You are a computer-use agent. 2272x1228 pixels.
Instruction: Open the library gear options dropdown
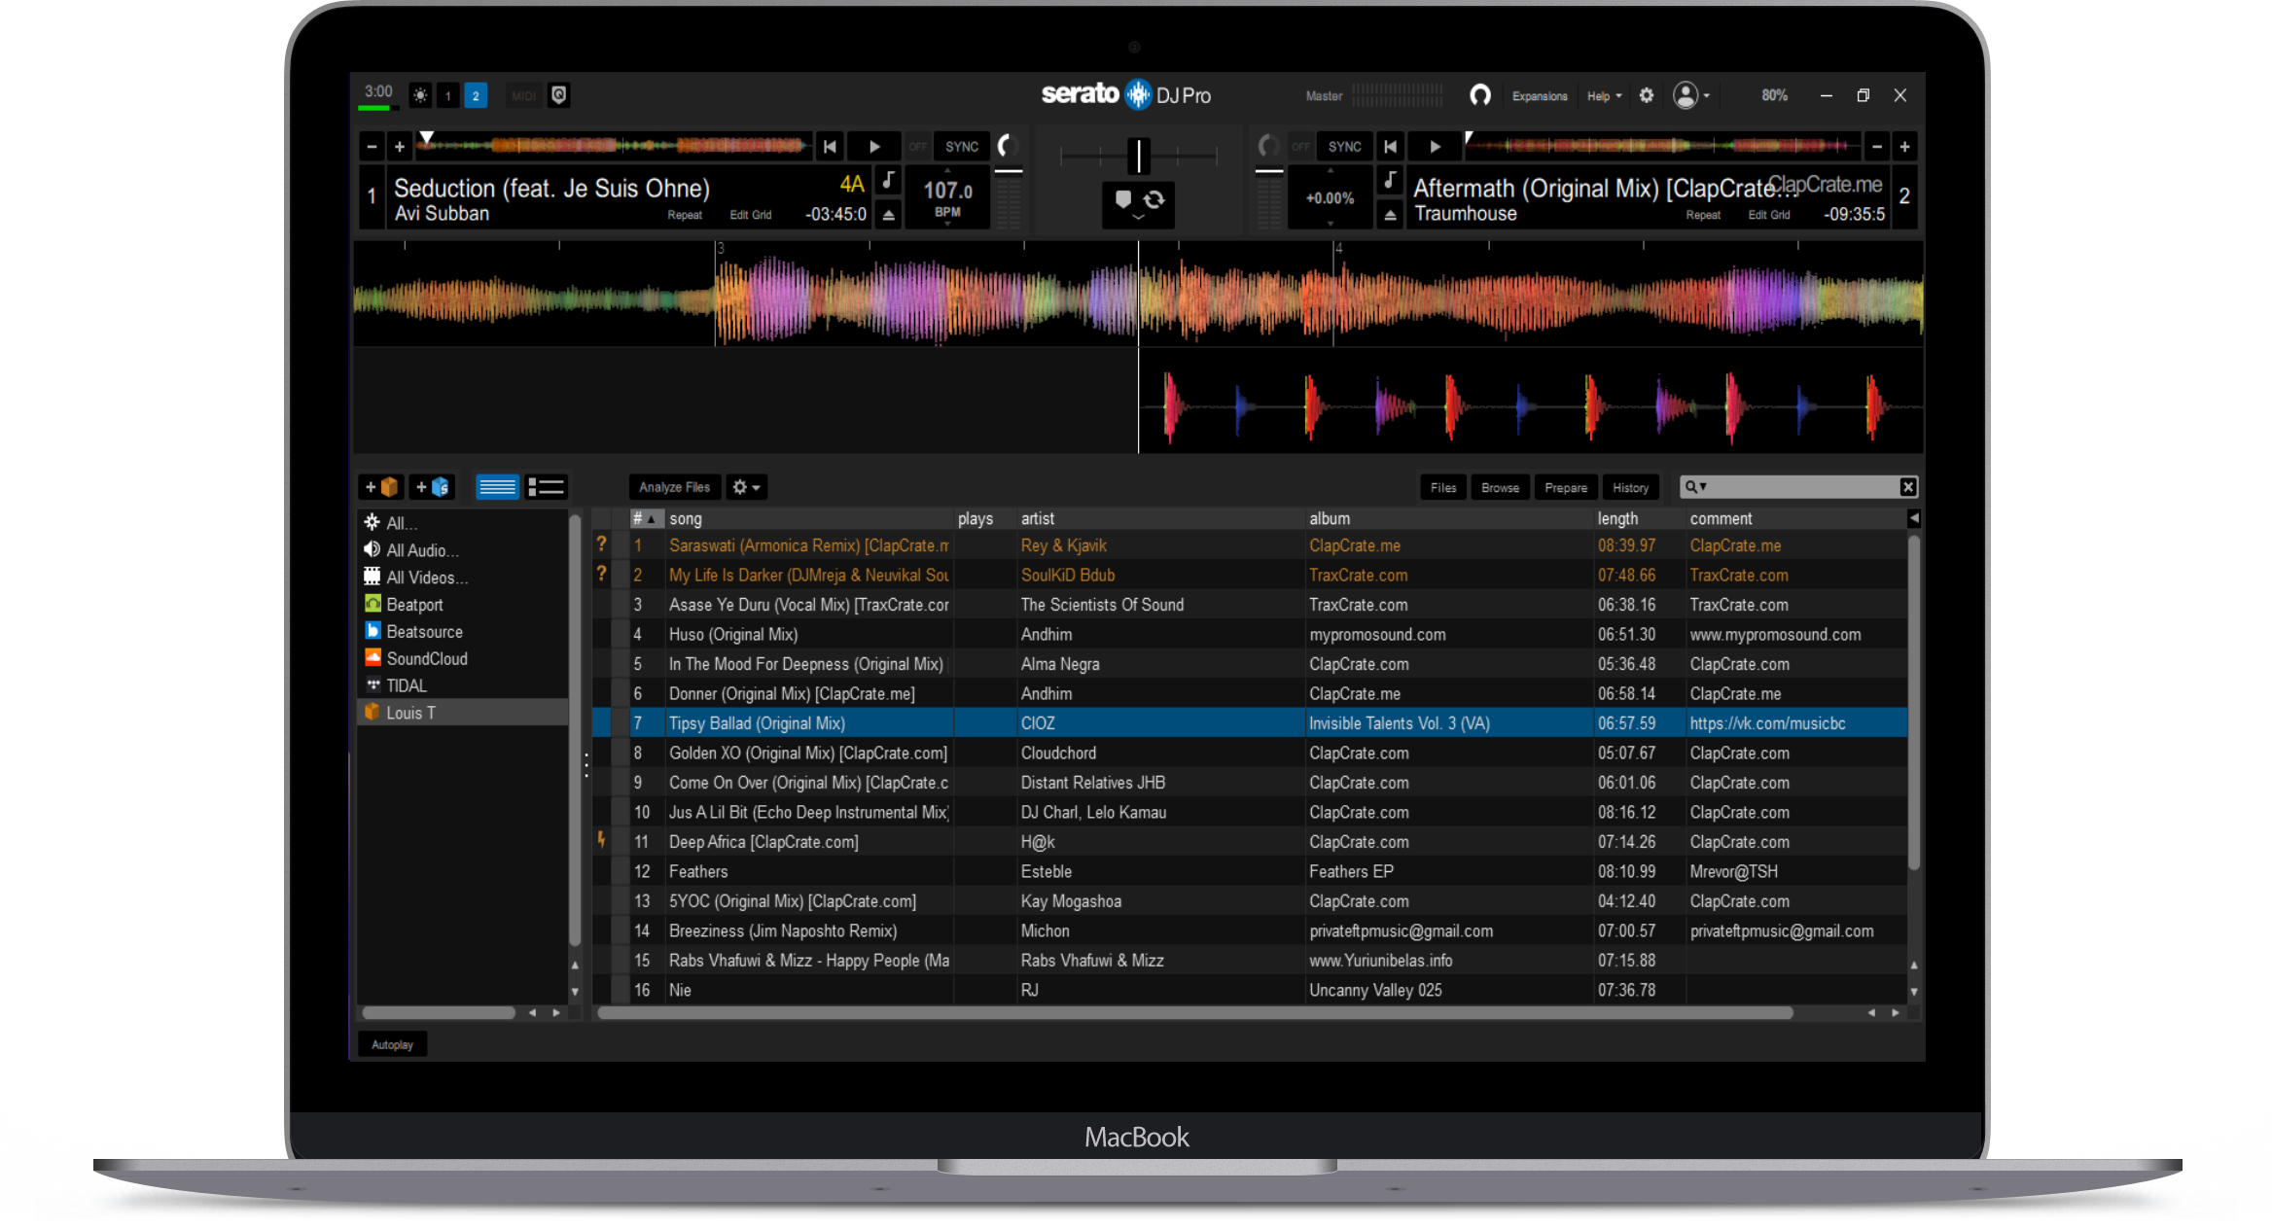click(746, 487)
